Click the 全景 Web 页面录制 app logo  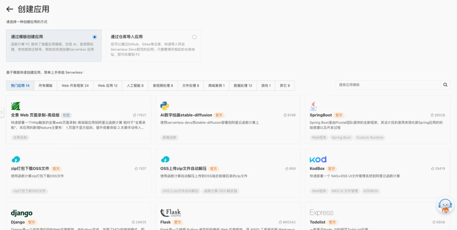click(16, 106)
